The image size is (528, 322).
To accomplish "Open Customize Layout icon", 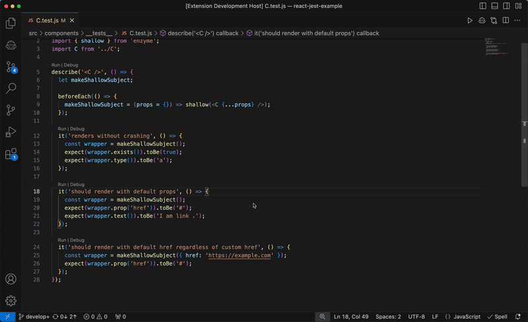I will [518, 6].
